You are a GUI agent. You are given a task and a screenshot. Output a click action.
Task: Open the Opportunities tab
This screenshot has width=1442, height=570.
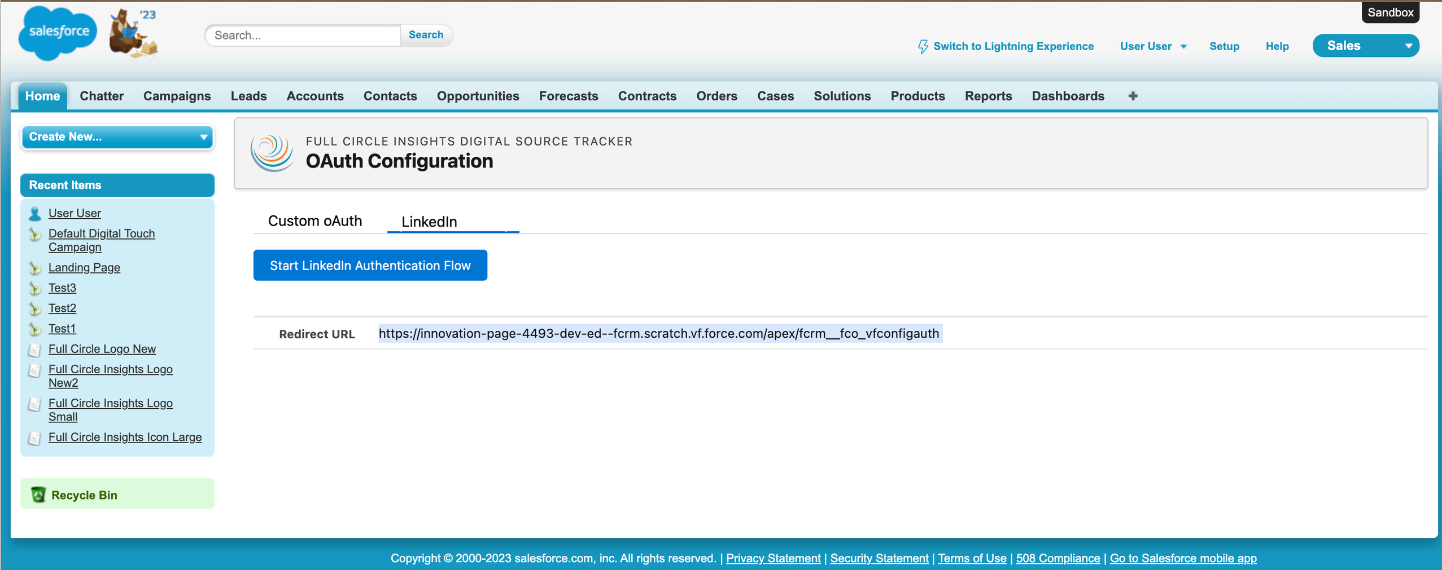[478, 96]
